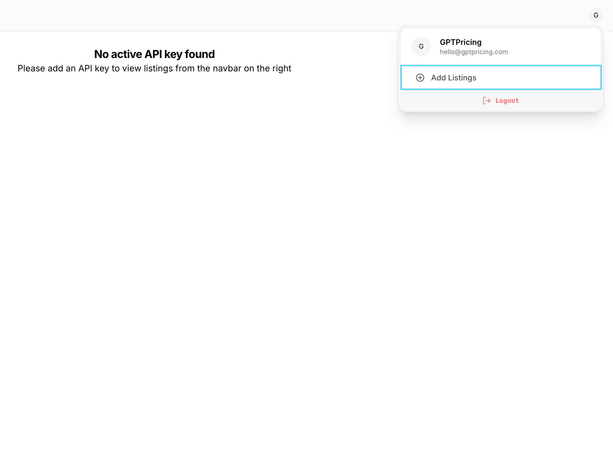Click the logout arrow icon

pos(486,101)
